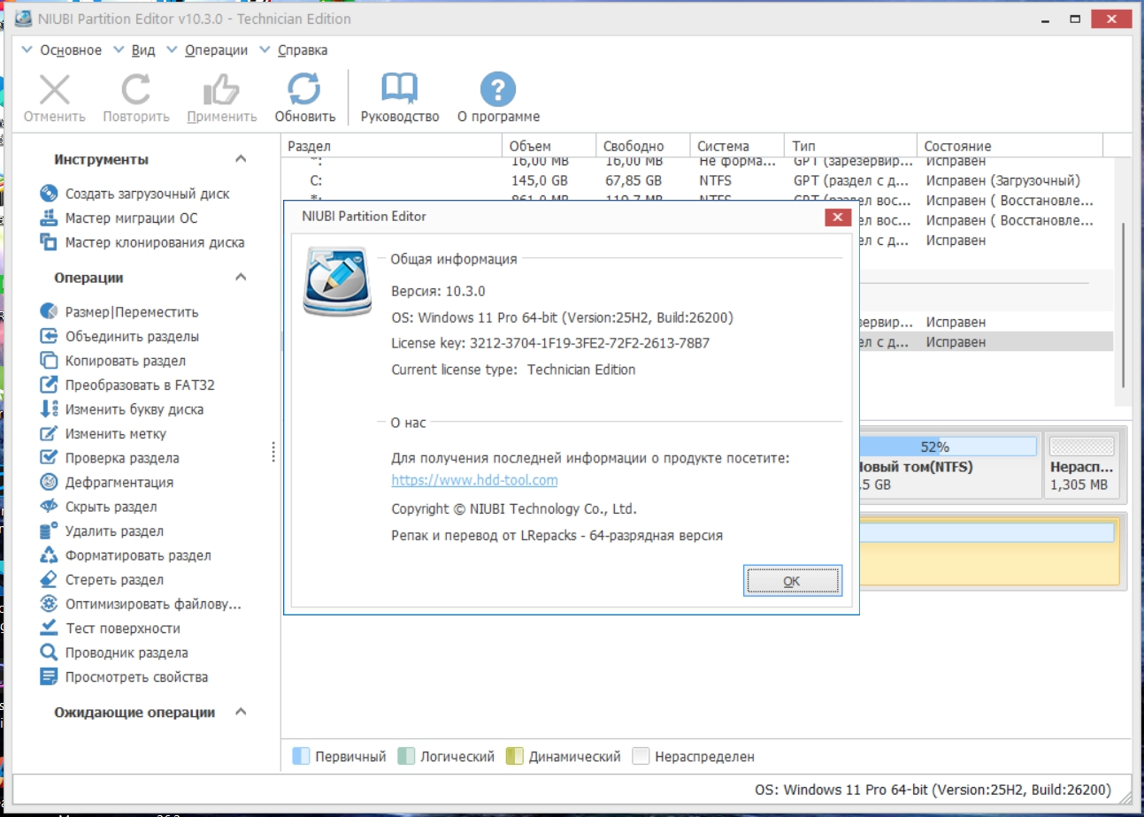Click OK in the about dialog
Screen dimensions: 1144x817
click(792, 581)
